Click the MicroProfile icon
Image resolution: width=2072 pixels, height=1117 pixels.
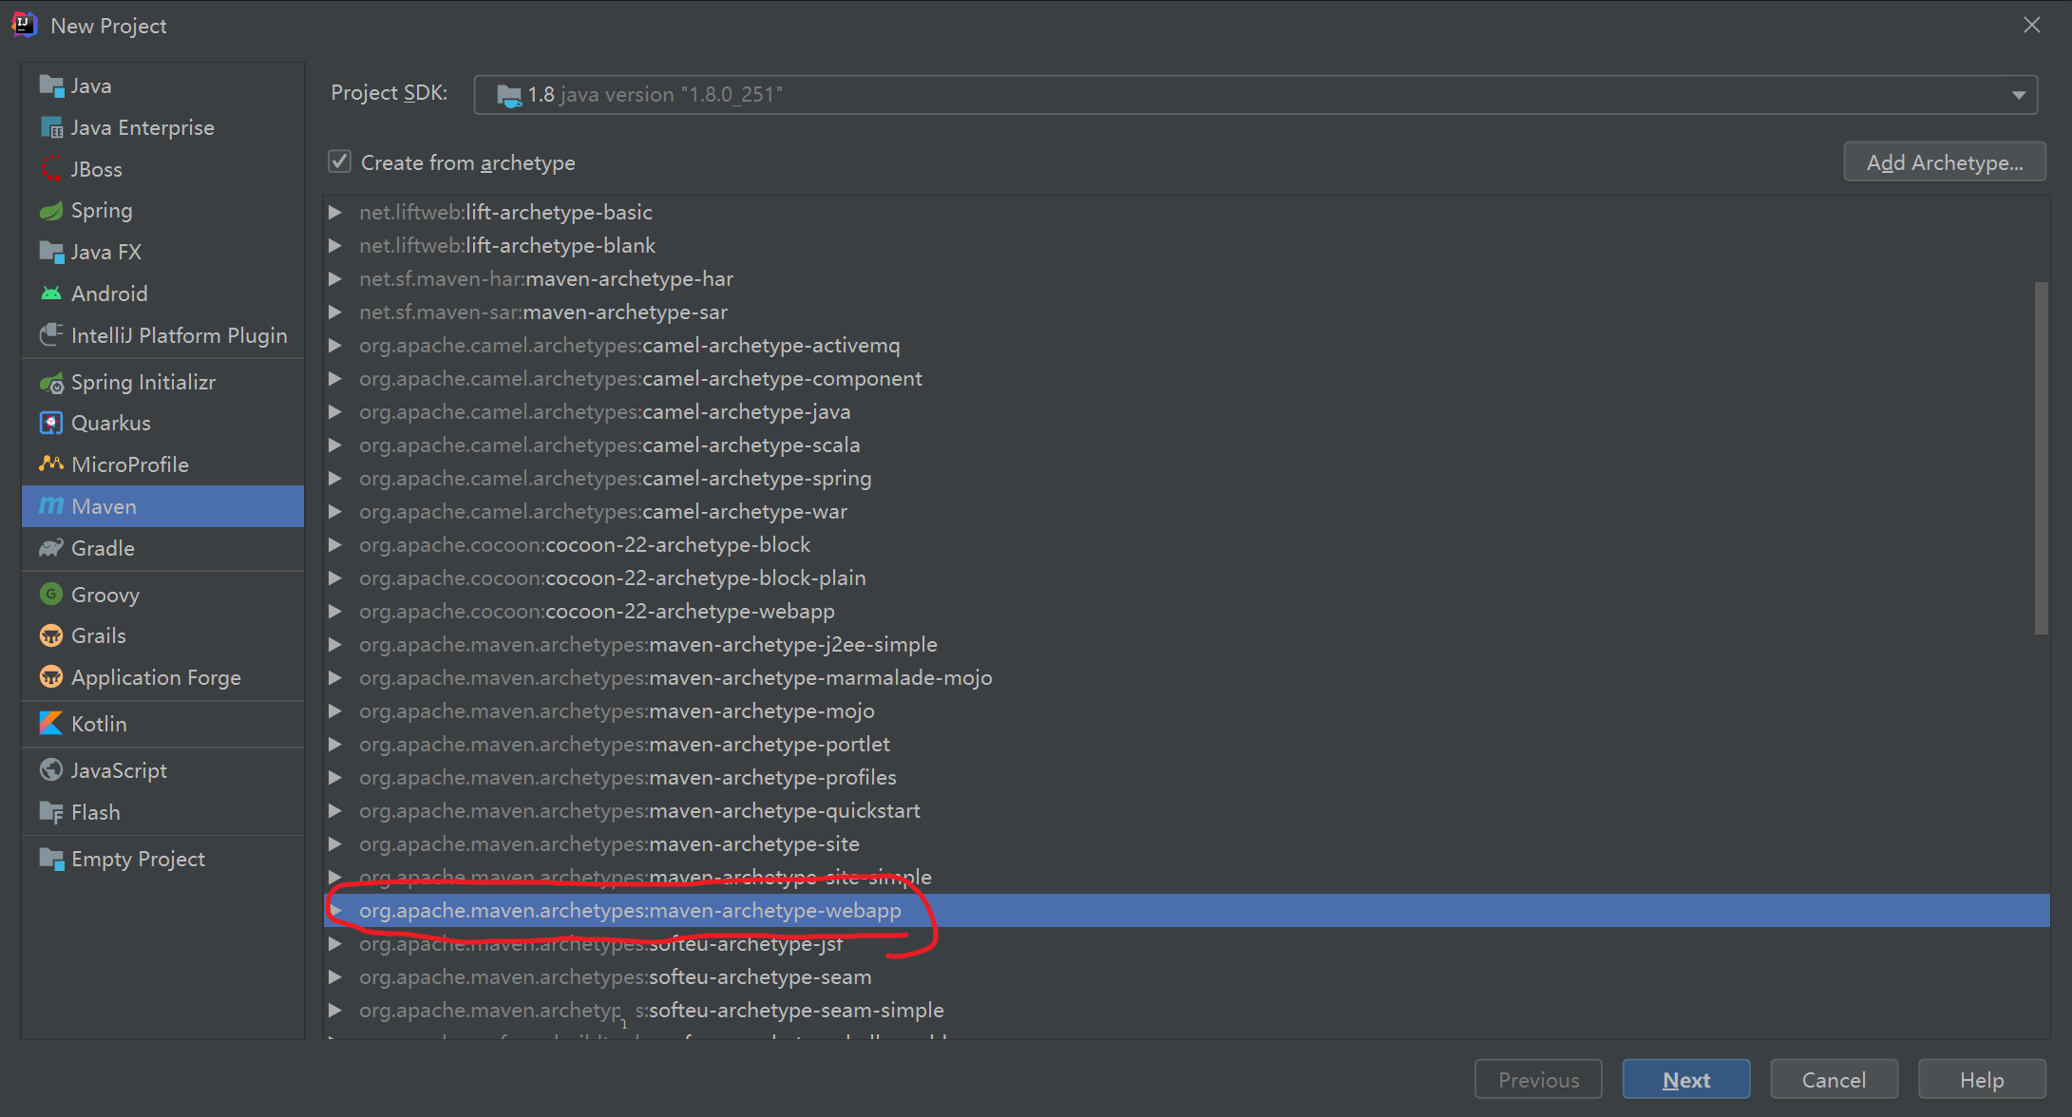(x=51, y=464)
